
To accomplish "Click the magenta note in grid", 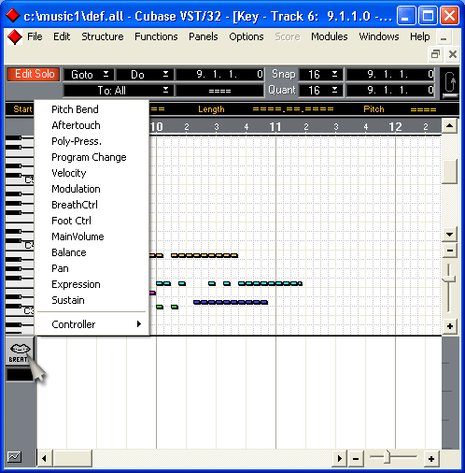I will pyautogui.click(x=152, y=293).
